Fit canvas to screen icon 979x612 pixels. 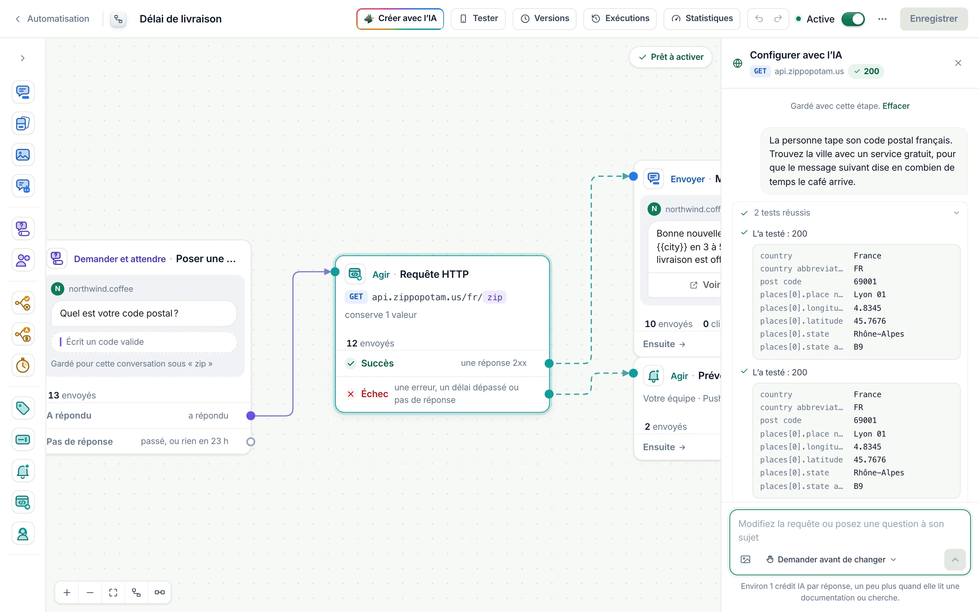tap(113, 593)
